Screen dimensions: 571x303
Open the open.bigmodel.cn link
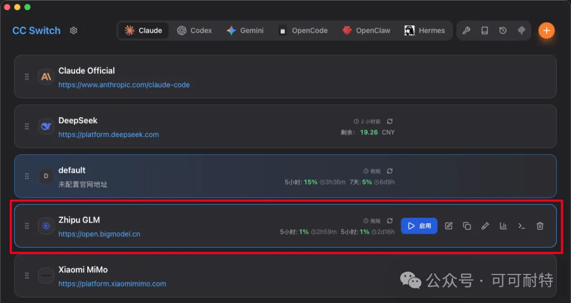tap(99, 234)
